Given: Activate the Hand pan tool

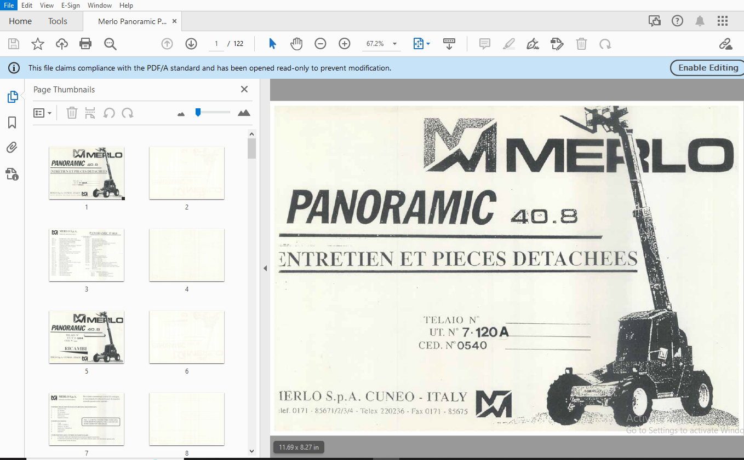Looking at the screenshot, I should 296,44.
